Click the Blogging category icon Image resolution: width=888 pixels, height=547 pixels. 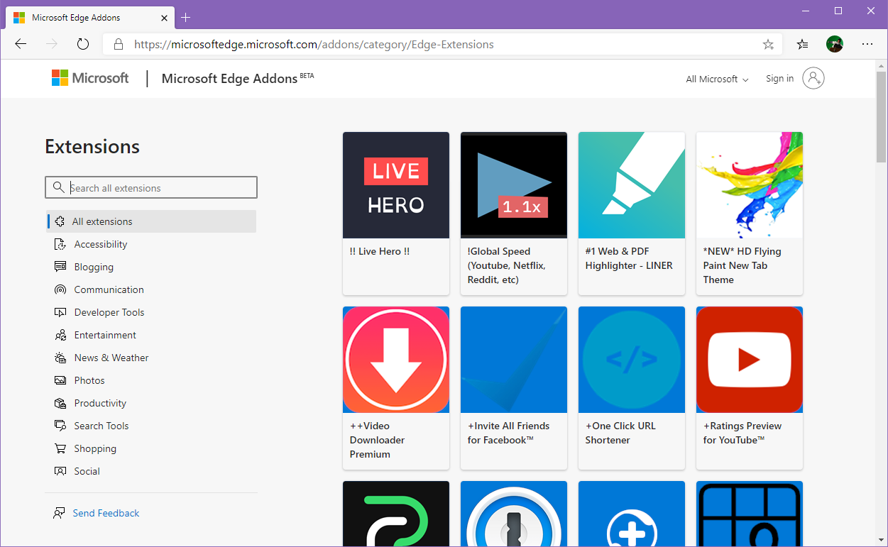60,267
